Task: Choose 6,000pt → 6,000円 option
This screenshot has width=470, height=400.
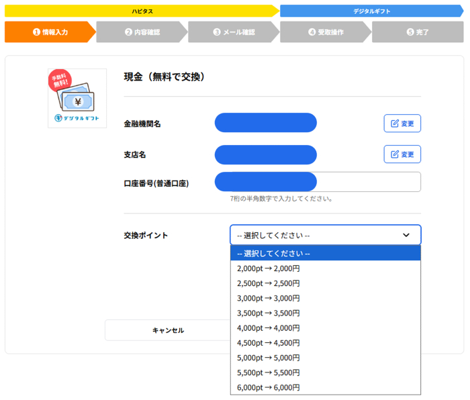Action: pyautogui.click(x=325, y=387)
